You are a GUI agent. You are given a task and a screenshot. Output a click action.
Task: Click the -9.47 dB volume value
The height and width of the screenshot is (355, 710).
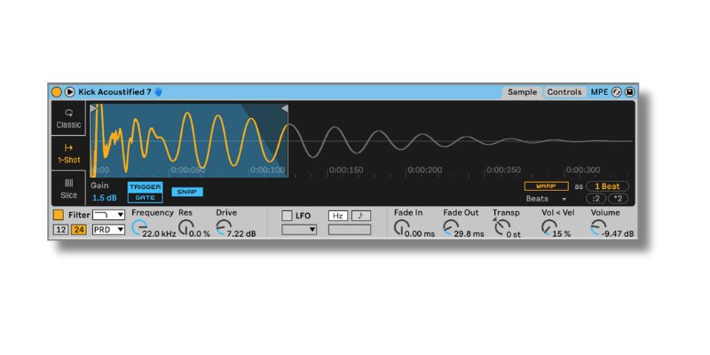click(x=617, y=234)
